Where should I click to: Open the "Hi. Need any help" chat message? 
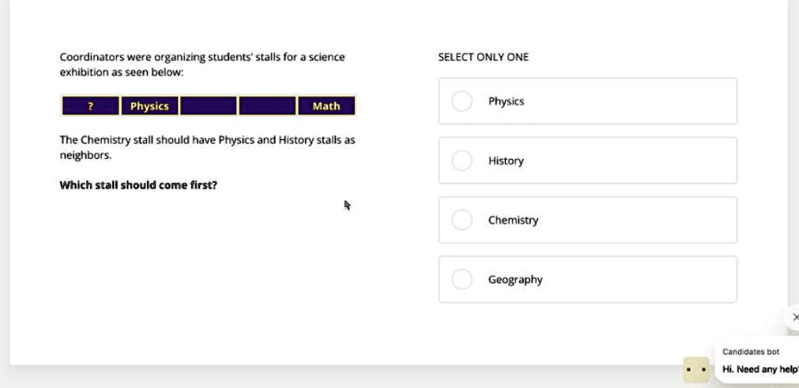[x=759, y=369]
